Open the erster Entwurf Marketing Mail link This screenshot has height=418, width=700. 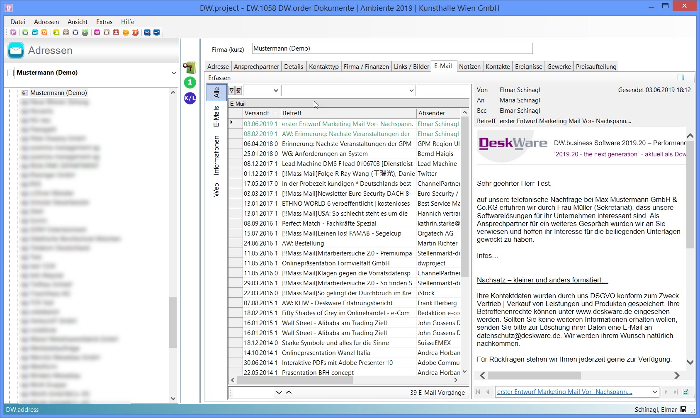(564, 392)
